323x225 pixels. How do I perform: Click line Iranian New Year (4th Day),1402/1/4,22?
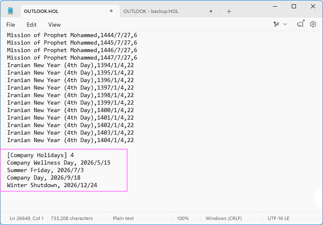pyautogui.click(x=70, y=125)
